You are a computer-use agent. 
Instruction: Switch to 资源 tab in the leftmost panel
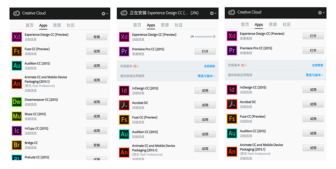(56, 25)
